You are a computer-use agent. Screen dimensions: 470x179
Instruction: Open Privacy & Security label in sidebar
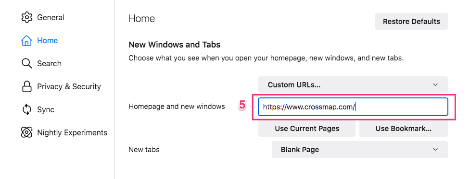click(x=69, y=87)
